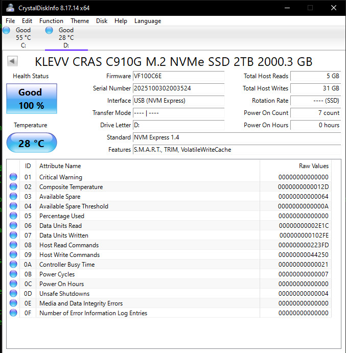Open the Disk menu
The image size is (346, 353).
(x=102, y=21)
